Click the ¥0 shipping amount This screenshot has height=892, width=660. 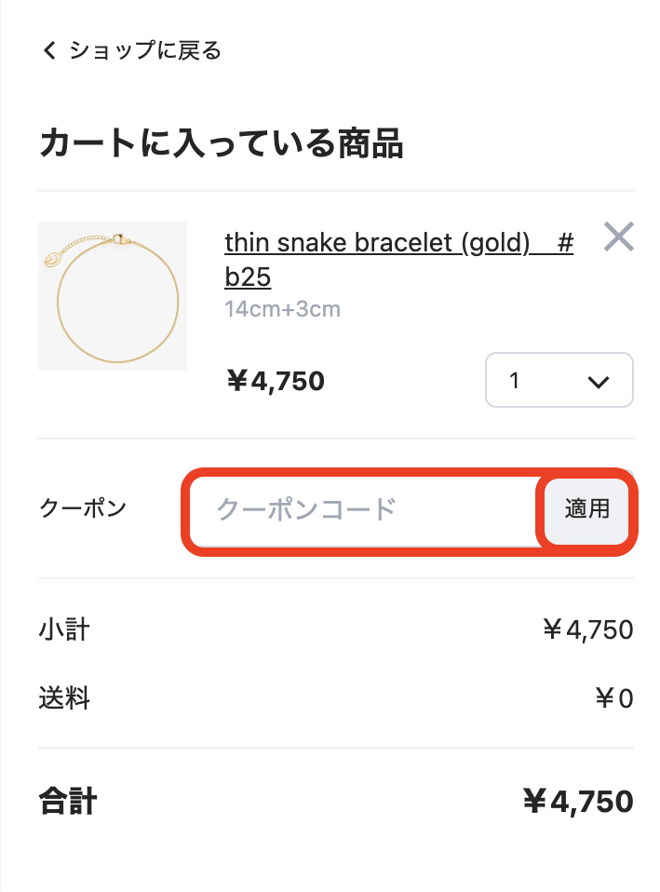coord(613,698)
